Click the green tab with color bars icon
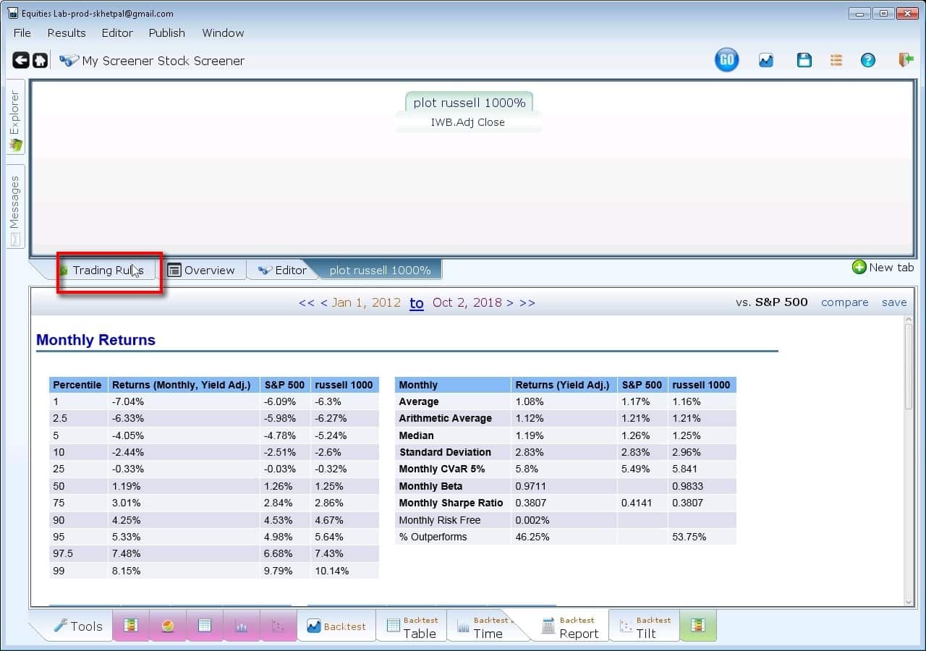 (697, 626)
